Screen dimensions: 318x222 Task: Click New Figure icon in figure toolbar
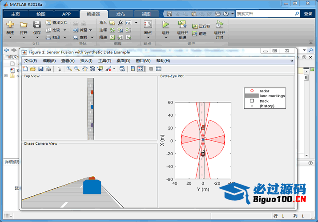point(25,69)
